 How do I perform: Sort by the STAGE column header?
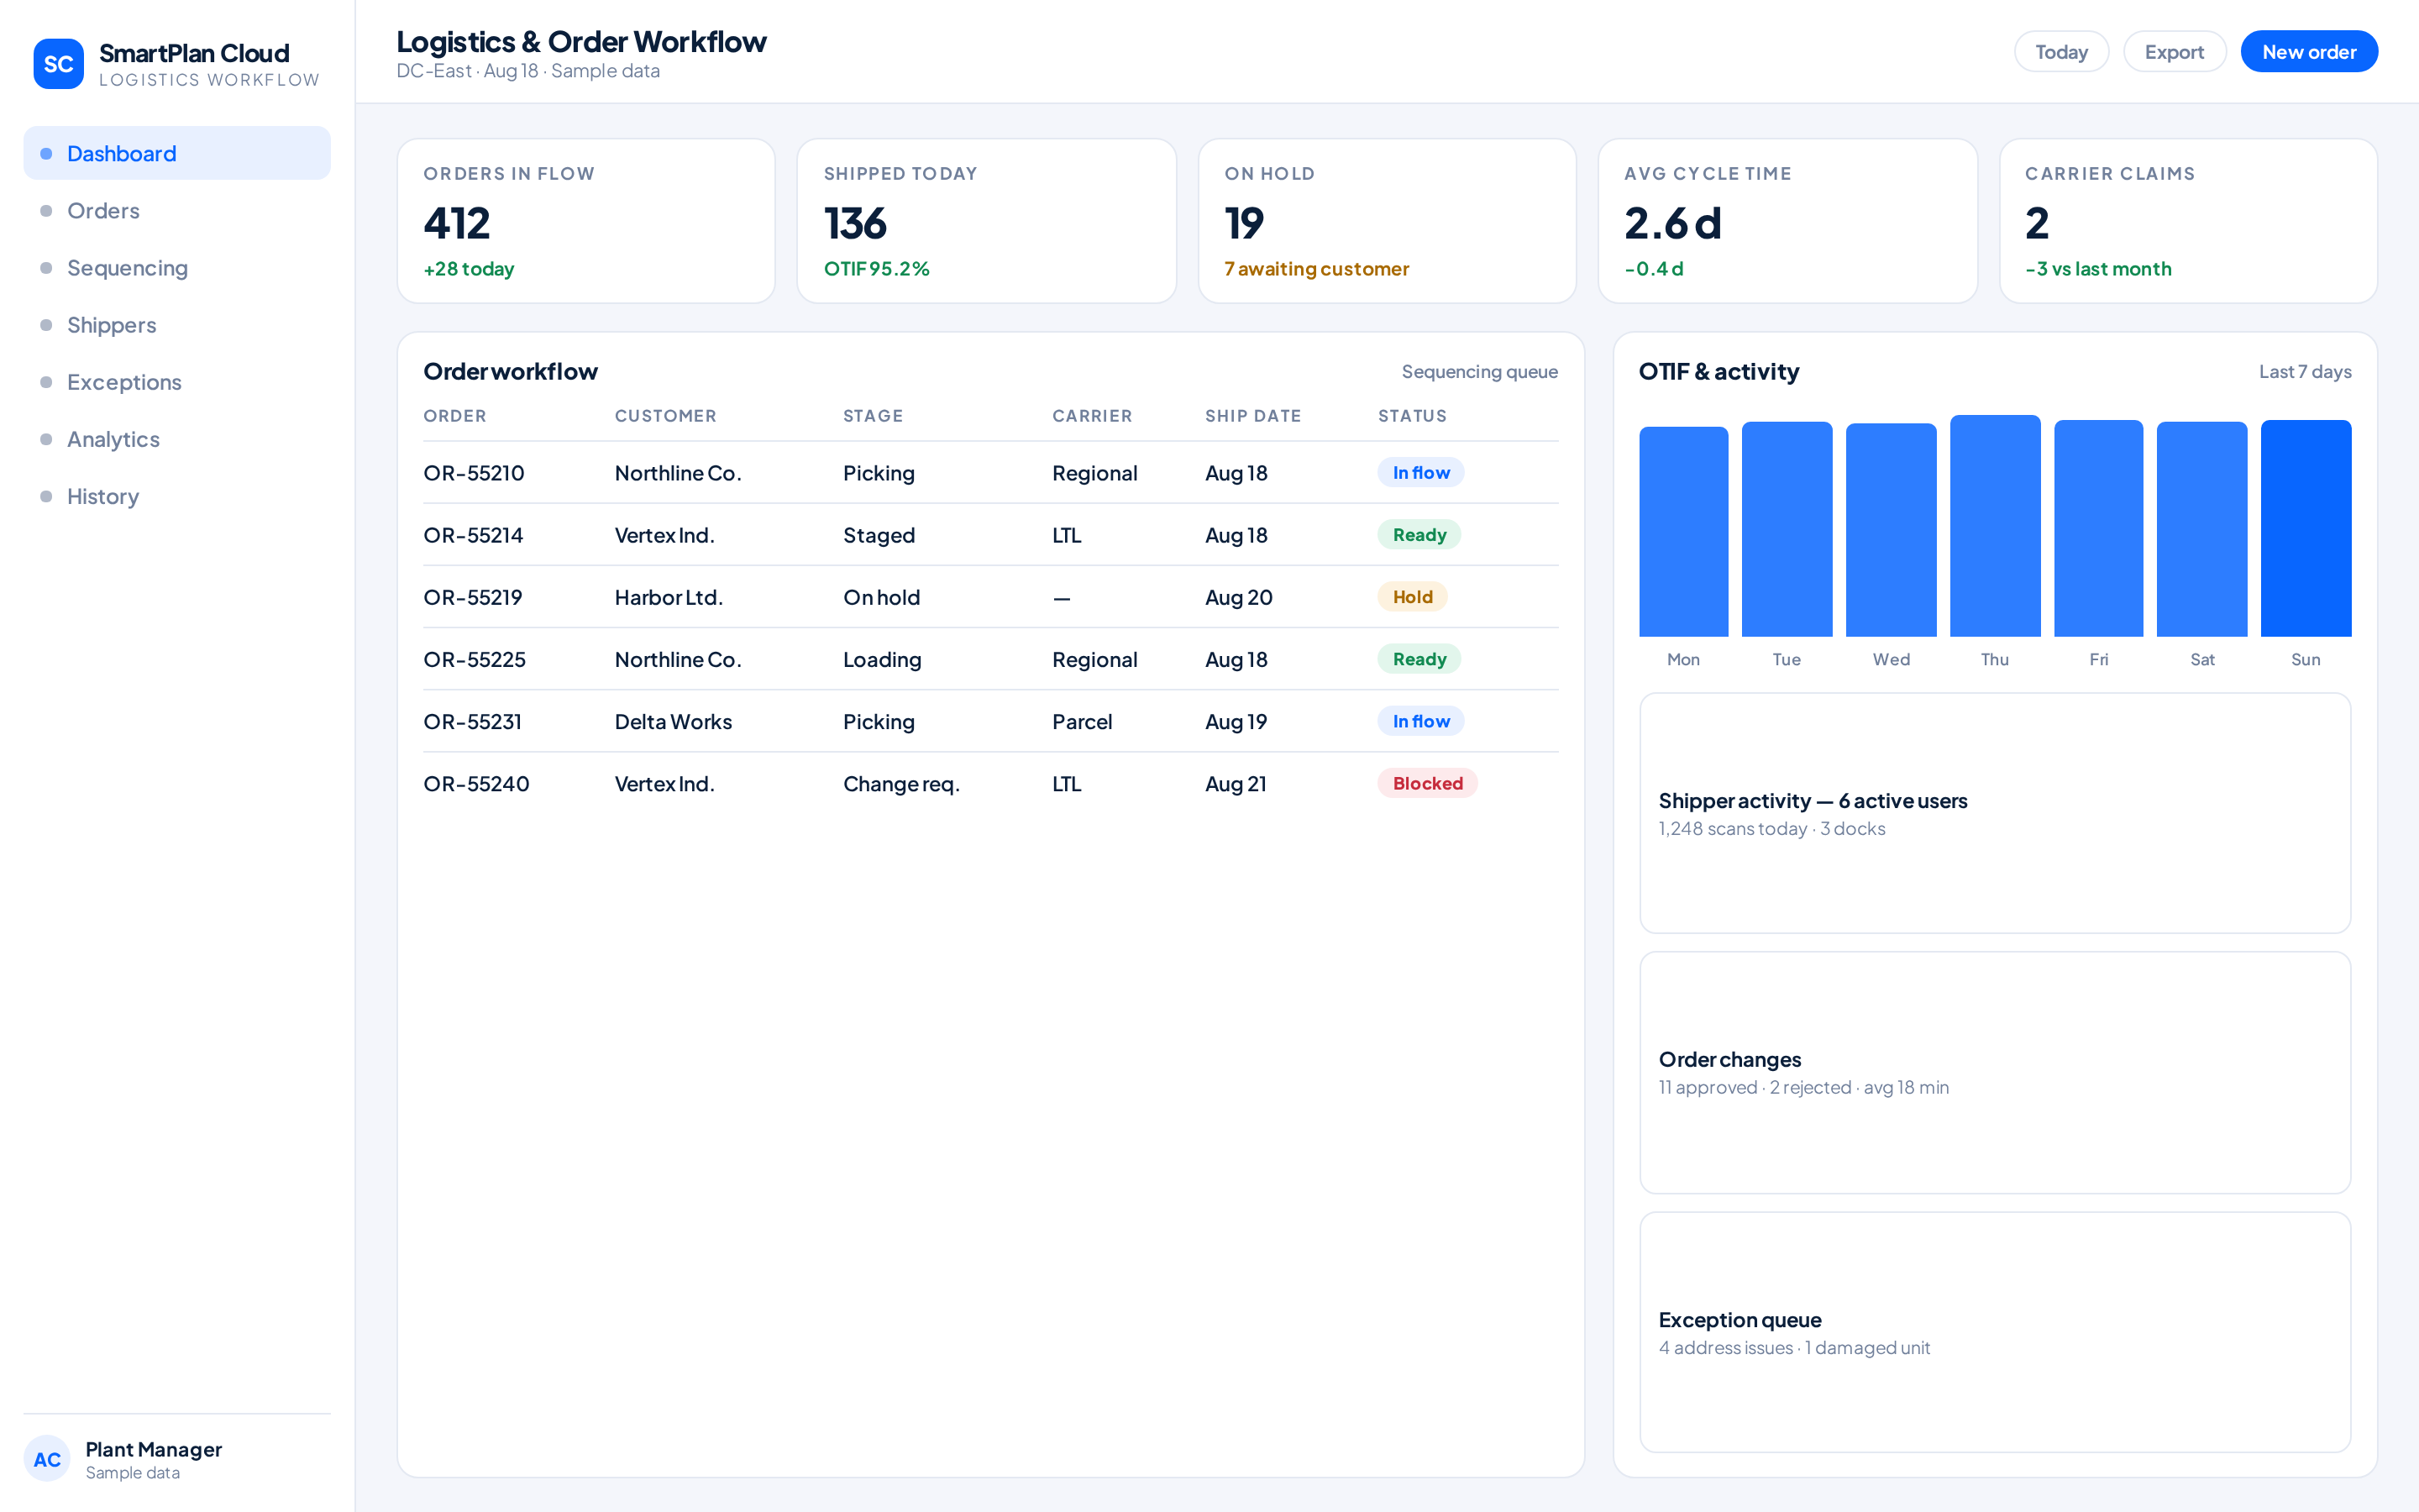coord(873,416)
